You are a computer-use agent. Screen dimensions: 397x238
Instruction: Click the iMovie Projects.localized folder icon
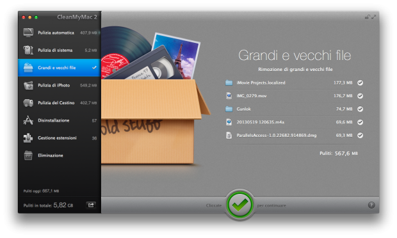[x=229, y=83]
